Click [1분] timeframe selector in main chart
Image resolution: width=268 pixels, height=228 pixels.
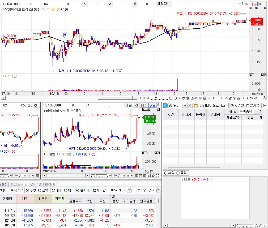pyautogui.click(x=239, y=4)
